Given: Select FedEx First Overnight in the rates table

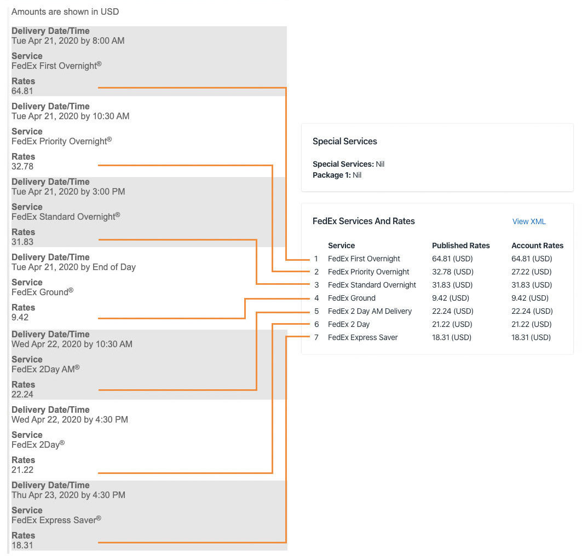Looking at the screenshot, I should pyautogui.click(x=364, y=259).
